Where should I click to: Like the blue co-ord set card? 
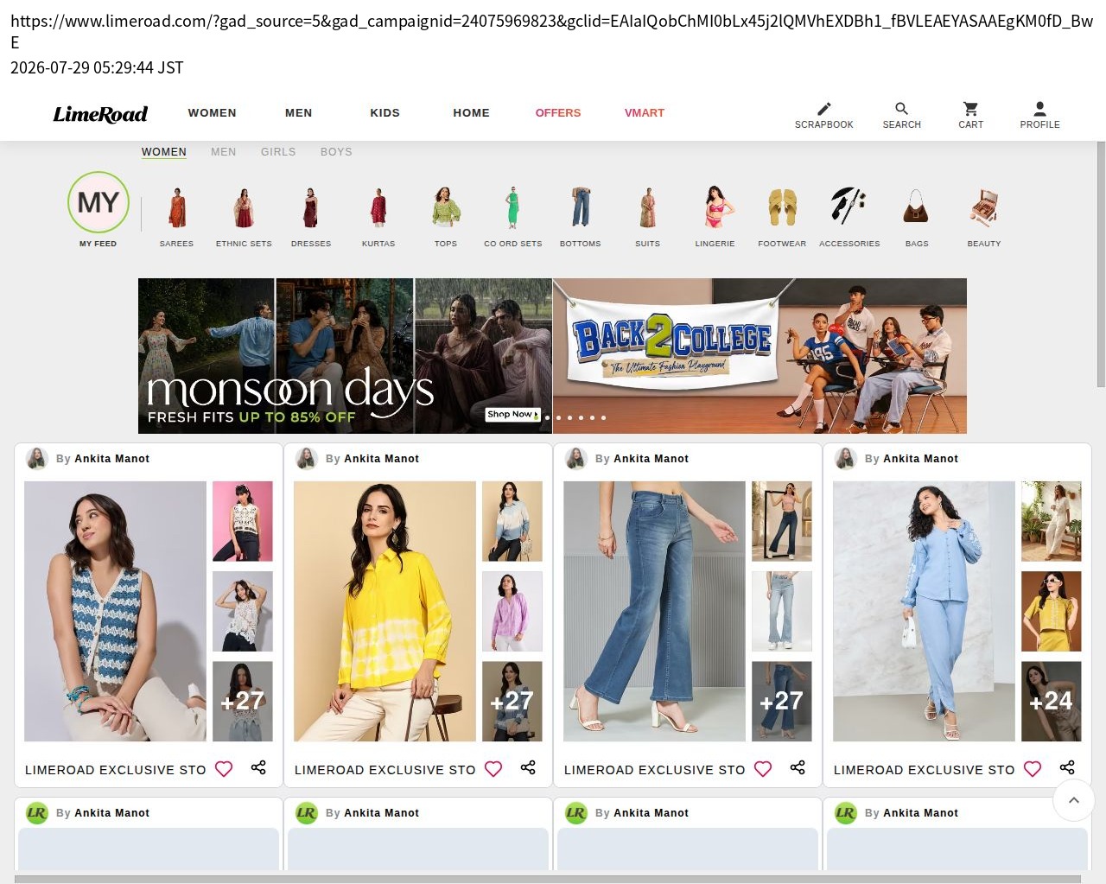(1033, 769)
